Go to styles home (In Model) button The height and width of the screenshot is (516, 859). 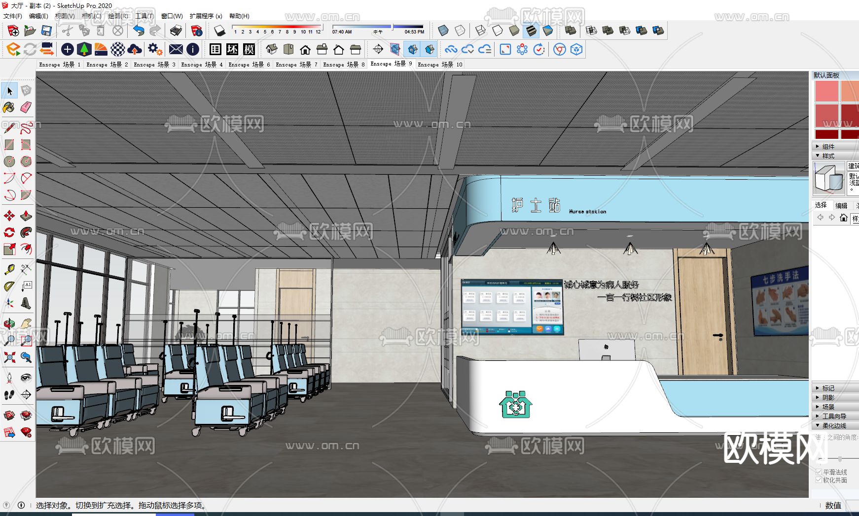click(844, 218)
